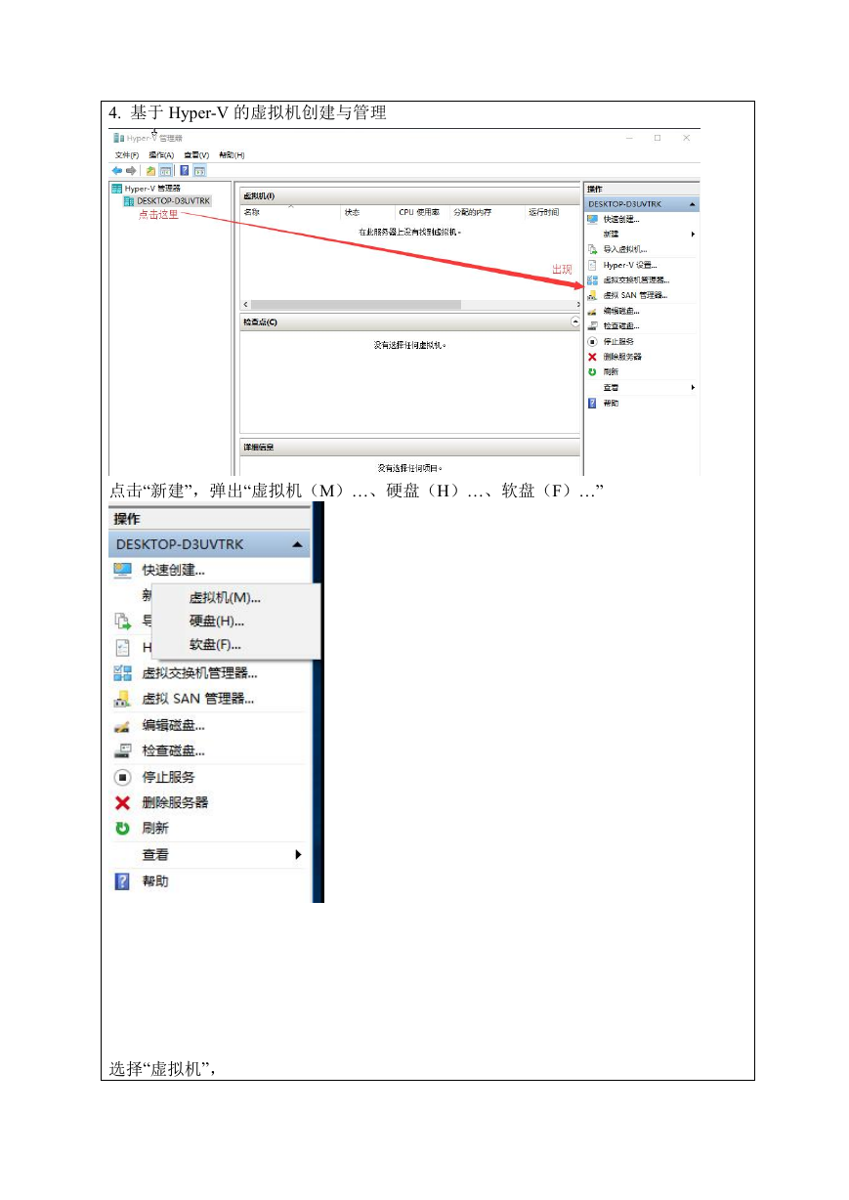Click 虚拟交换机管理器... label in the enlarged panel

[x=200, y=673]
